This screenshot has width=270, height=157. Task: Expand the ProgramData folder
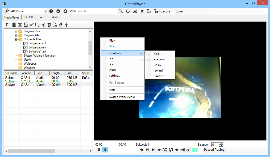coord(16,36)
